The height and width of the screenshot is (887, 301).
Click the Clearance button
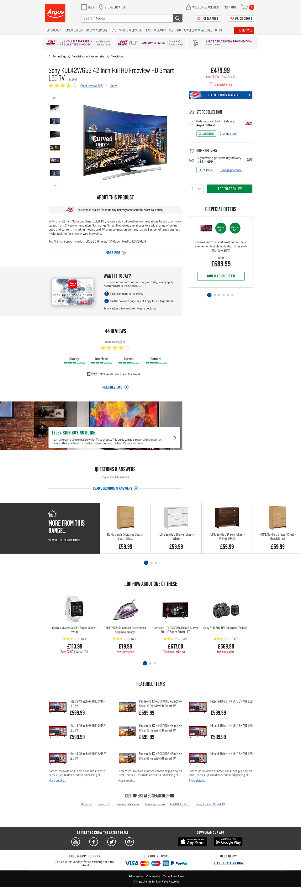pos(208,18)
